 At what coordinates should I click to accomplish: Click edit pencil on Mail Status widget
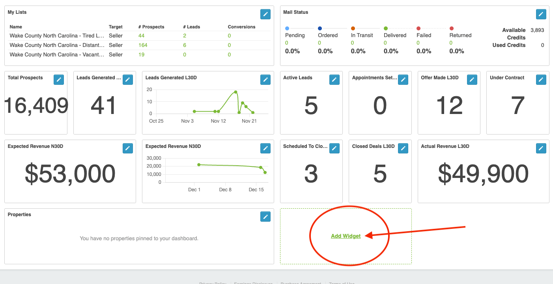(541, 14)
